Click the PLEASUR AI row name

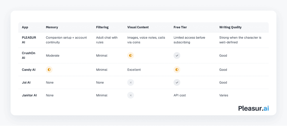pos(29,40)
